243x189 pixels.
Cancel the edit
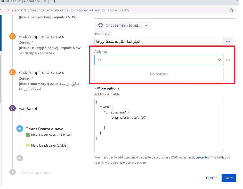212,178
